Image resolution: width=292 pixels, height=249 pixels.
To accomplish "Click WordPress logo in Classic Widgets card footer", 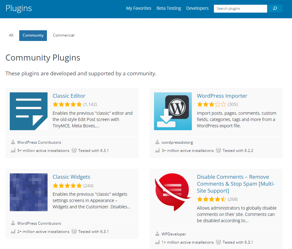I will pos(74,231).
